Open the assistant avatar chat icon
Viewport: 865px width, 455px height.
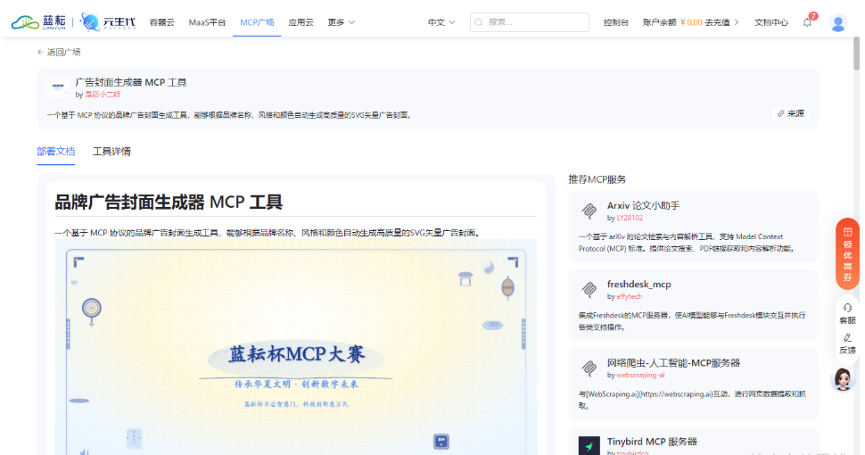point(843,380)
